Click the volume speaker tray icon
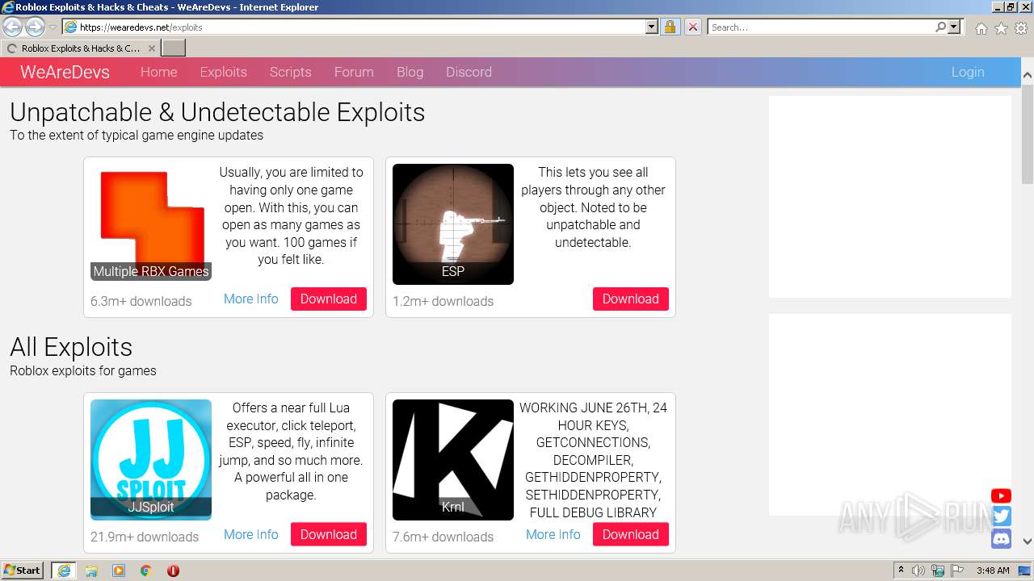The height and width of the screenshot is (581, 1034). point(918,571)
